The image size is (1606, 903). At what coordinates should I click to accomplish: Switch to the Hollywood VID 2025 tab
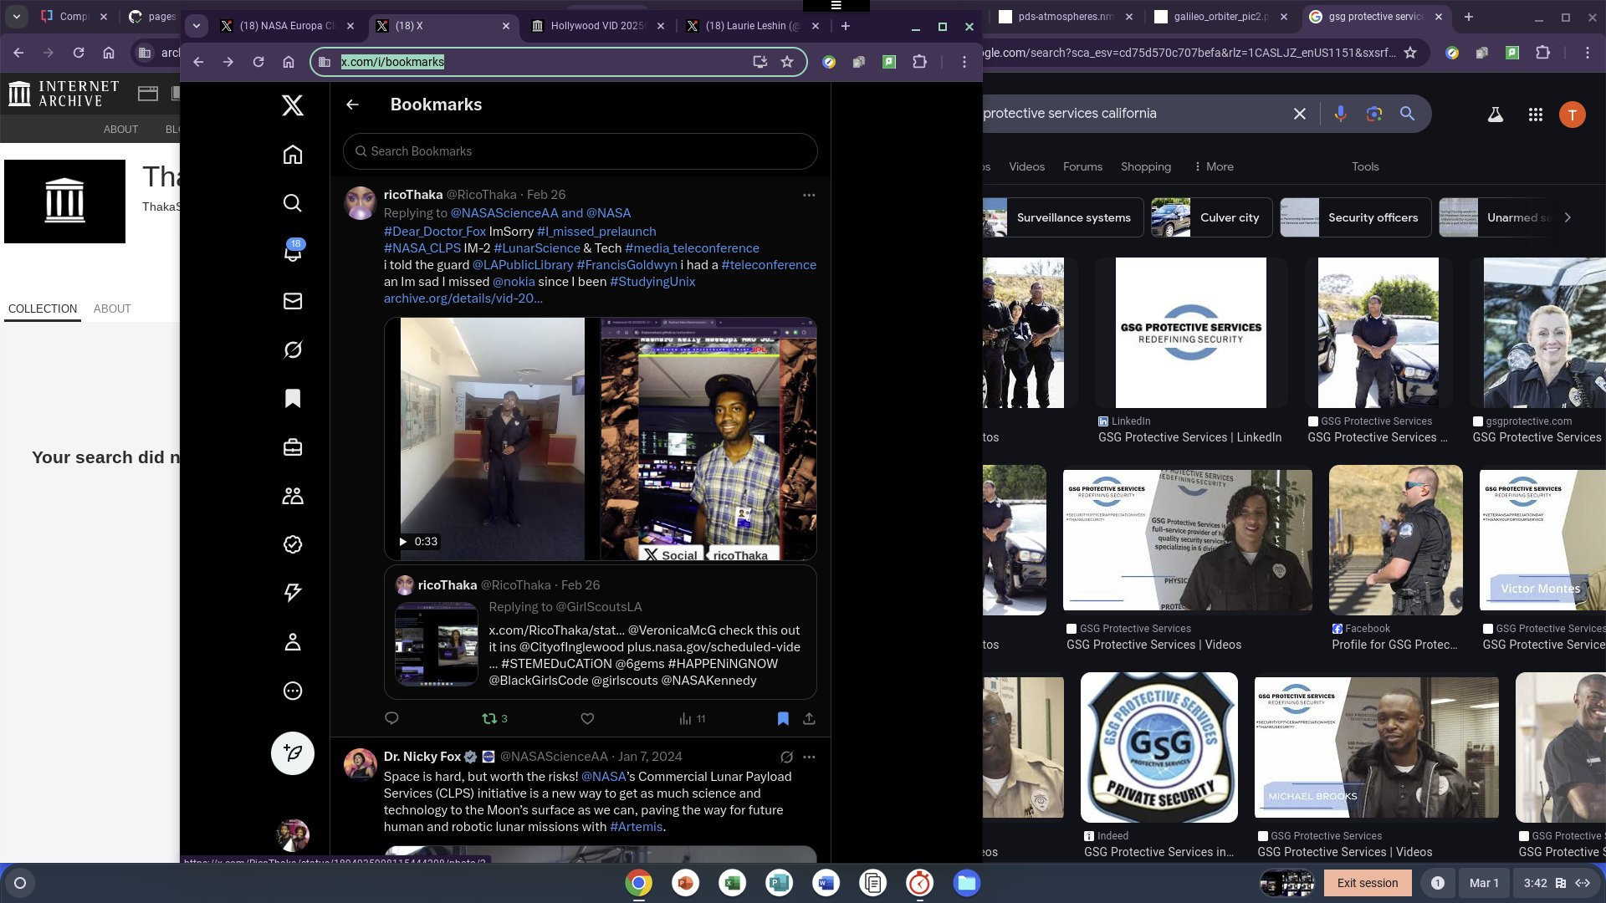point(597,26)
